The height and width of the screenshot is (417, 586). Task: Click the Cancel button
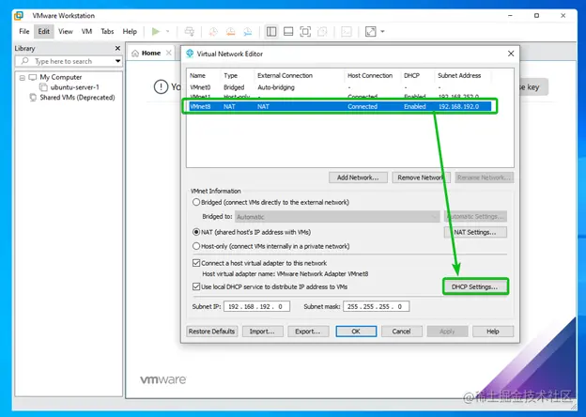pos(402,332)
